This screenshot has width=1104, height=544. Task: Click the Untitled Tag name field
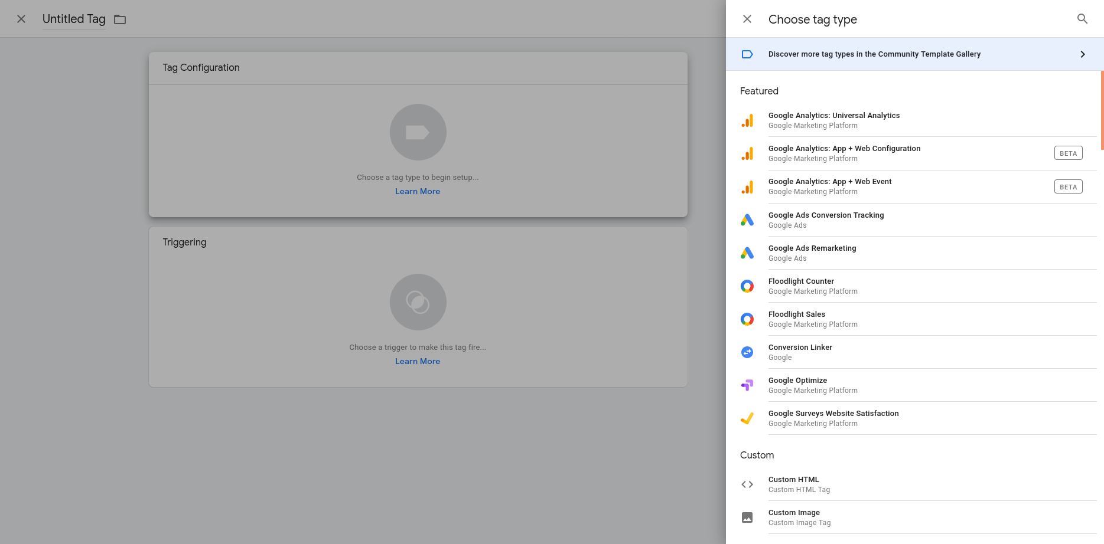coord(74,19)
